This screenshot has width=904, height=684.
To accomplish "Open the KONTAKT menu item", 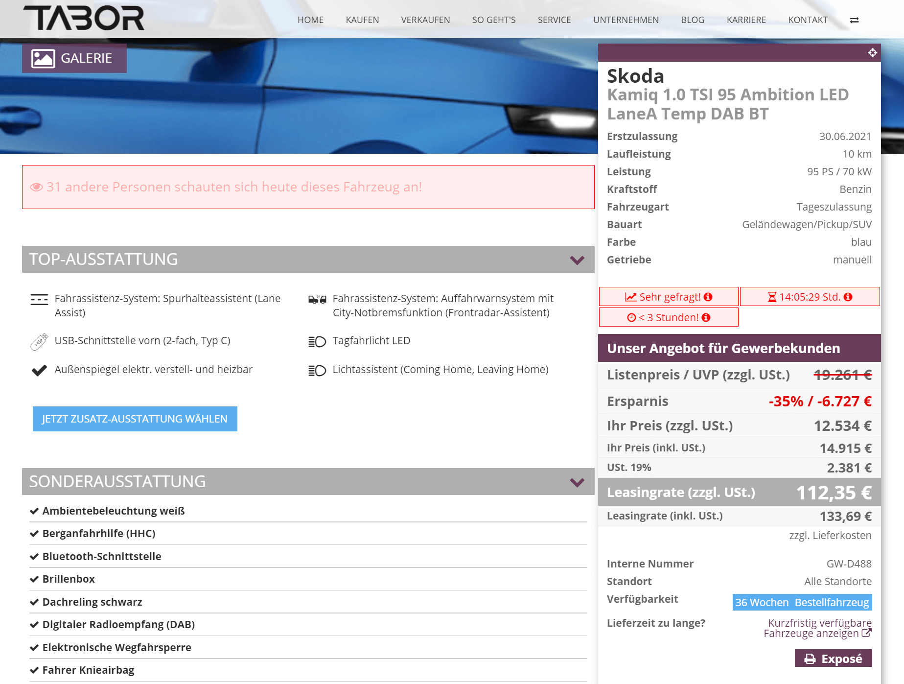I will point(808,20).
